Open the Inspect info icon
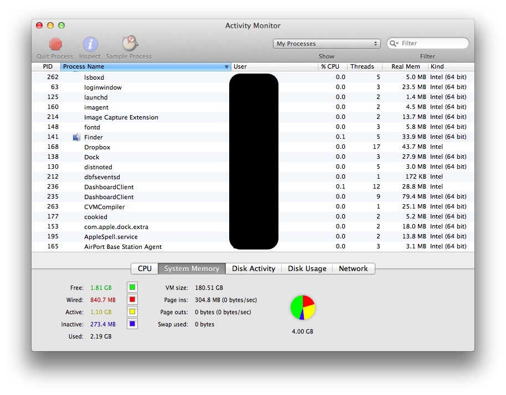This screenshot has height=395, width=506. 90,44
